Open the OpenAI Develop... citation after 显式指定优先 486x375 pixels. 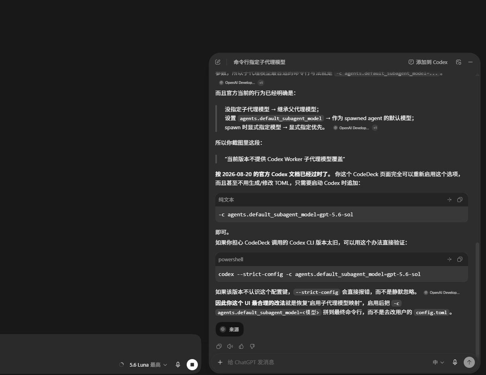click(351, 128)
